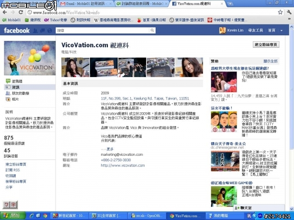Screen dimensions: 294x220
Task: Click 建立粉絲專頁 in the left sidebar
Action: tap(16, 164)
